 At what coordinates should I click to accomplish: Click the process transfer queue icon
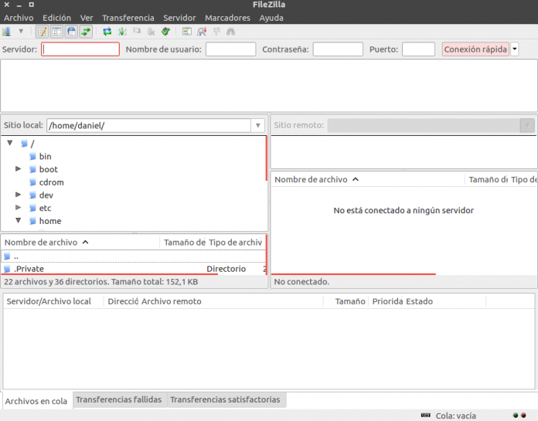121,32
